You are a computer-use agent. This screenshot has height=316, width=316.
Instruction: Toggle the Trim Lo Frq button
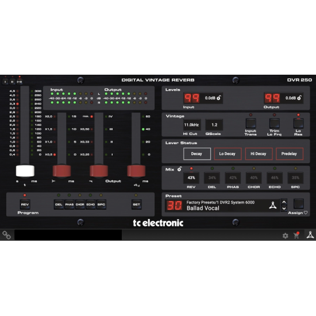coord(275,123)
